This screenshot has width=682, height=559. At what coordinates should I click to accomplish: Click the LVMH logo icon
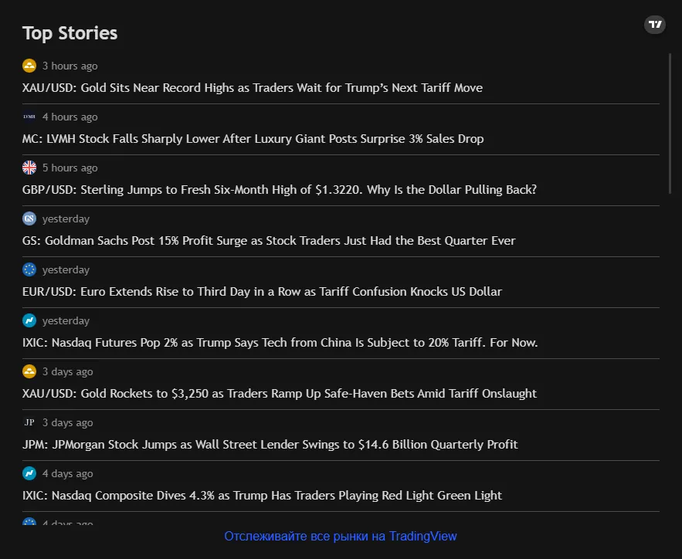29,117
